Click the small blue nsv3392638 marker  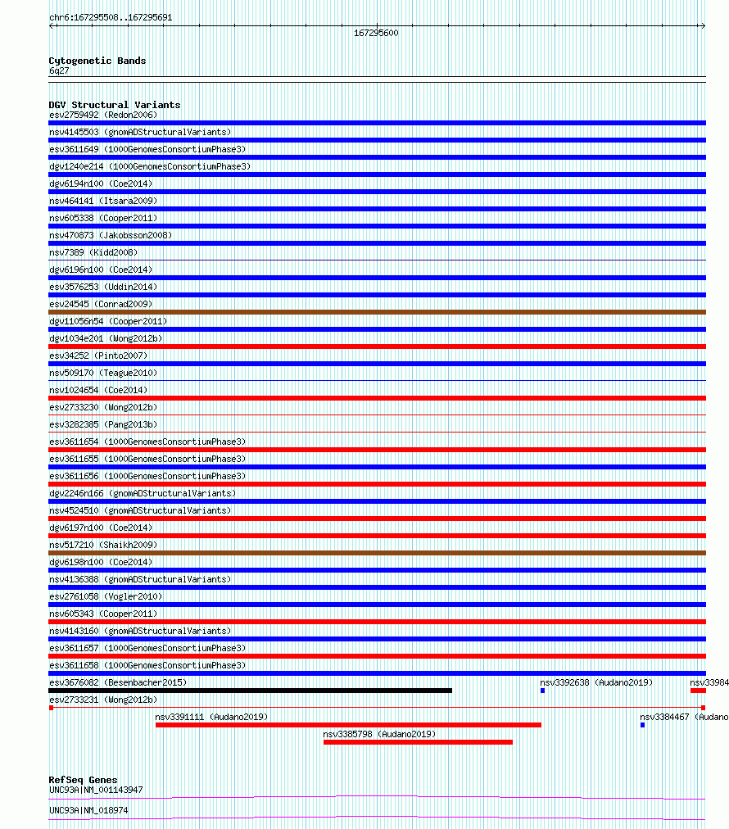(542, 691)
